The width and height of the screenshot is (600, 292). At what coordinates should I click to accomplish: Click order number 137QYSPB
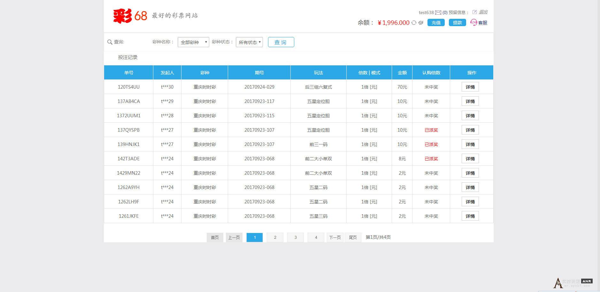(129, 130)
